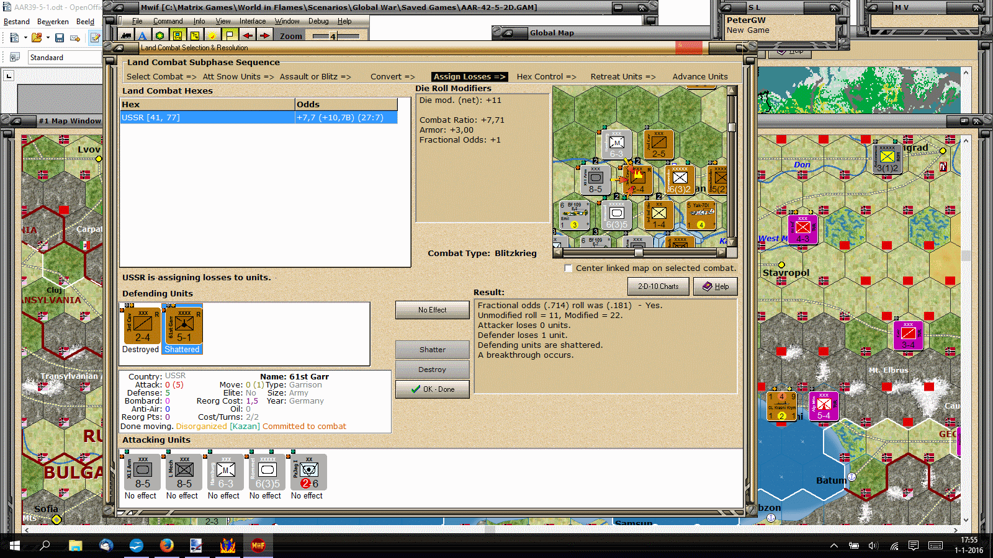Click the Shatter button
Viewport: 993px width, 558px height.
(x=432, y=350)
